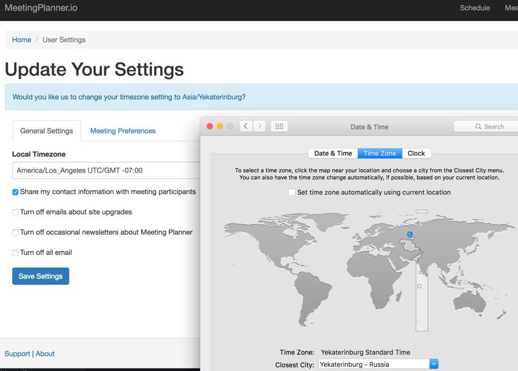Switch to Meeting Preferences tab
Image resolution: width=518 pixels, height=371 pixels.
pyautogui.click(x=123, y=131)
